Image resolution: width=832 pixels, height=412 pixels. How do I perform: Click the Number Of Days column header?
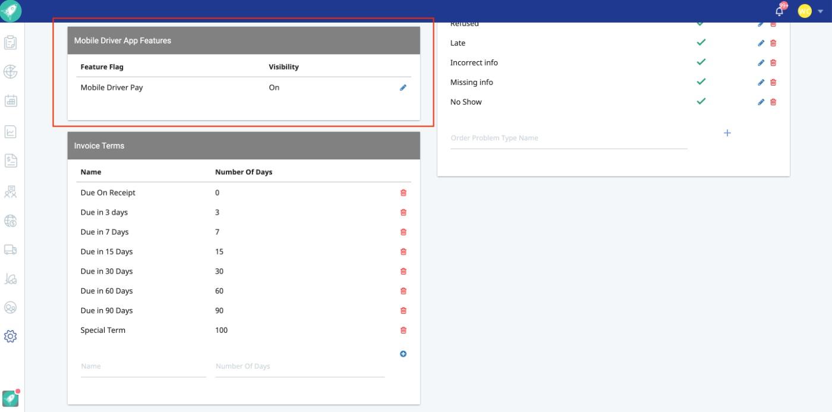pos(244,172)
